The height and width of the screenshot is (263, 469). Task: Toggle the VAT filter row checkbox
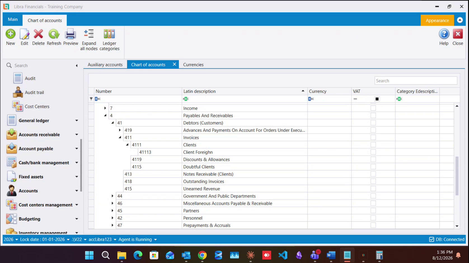point(377,99)
